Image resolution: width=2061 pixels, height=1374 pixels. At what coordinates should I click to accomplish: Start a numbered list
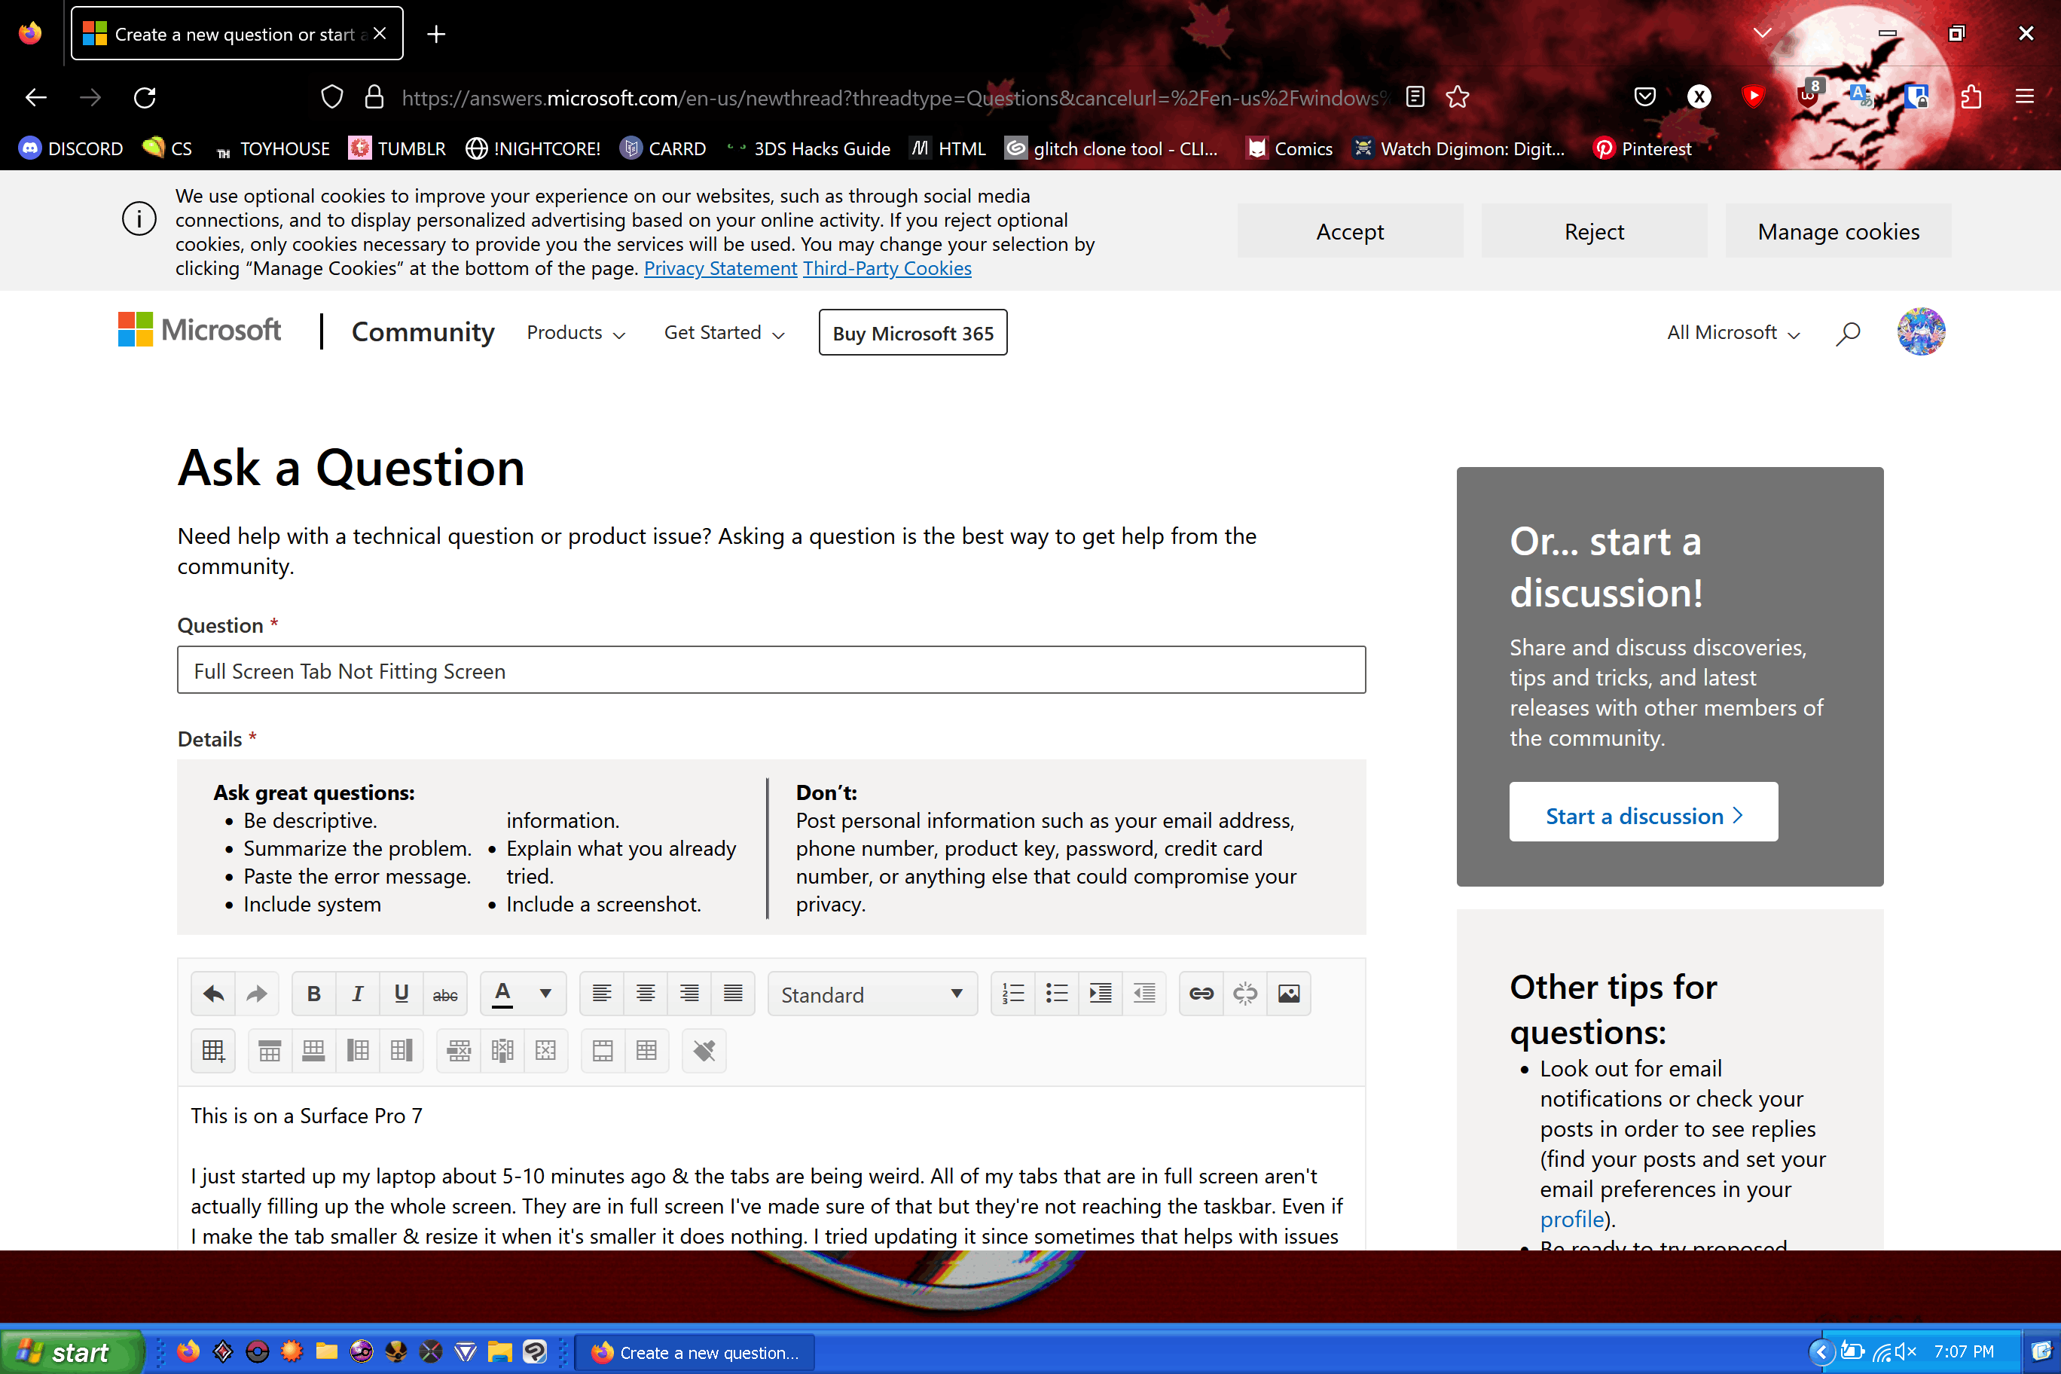click(1013, 993)
